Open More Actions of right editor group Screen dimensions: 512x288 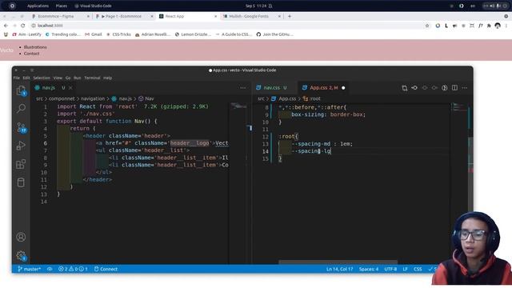[x=465, y=88]
